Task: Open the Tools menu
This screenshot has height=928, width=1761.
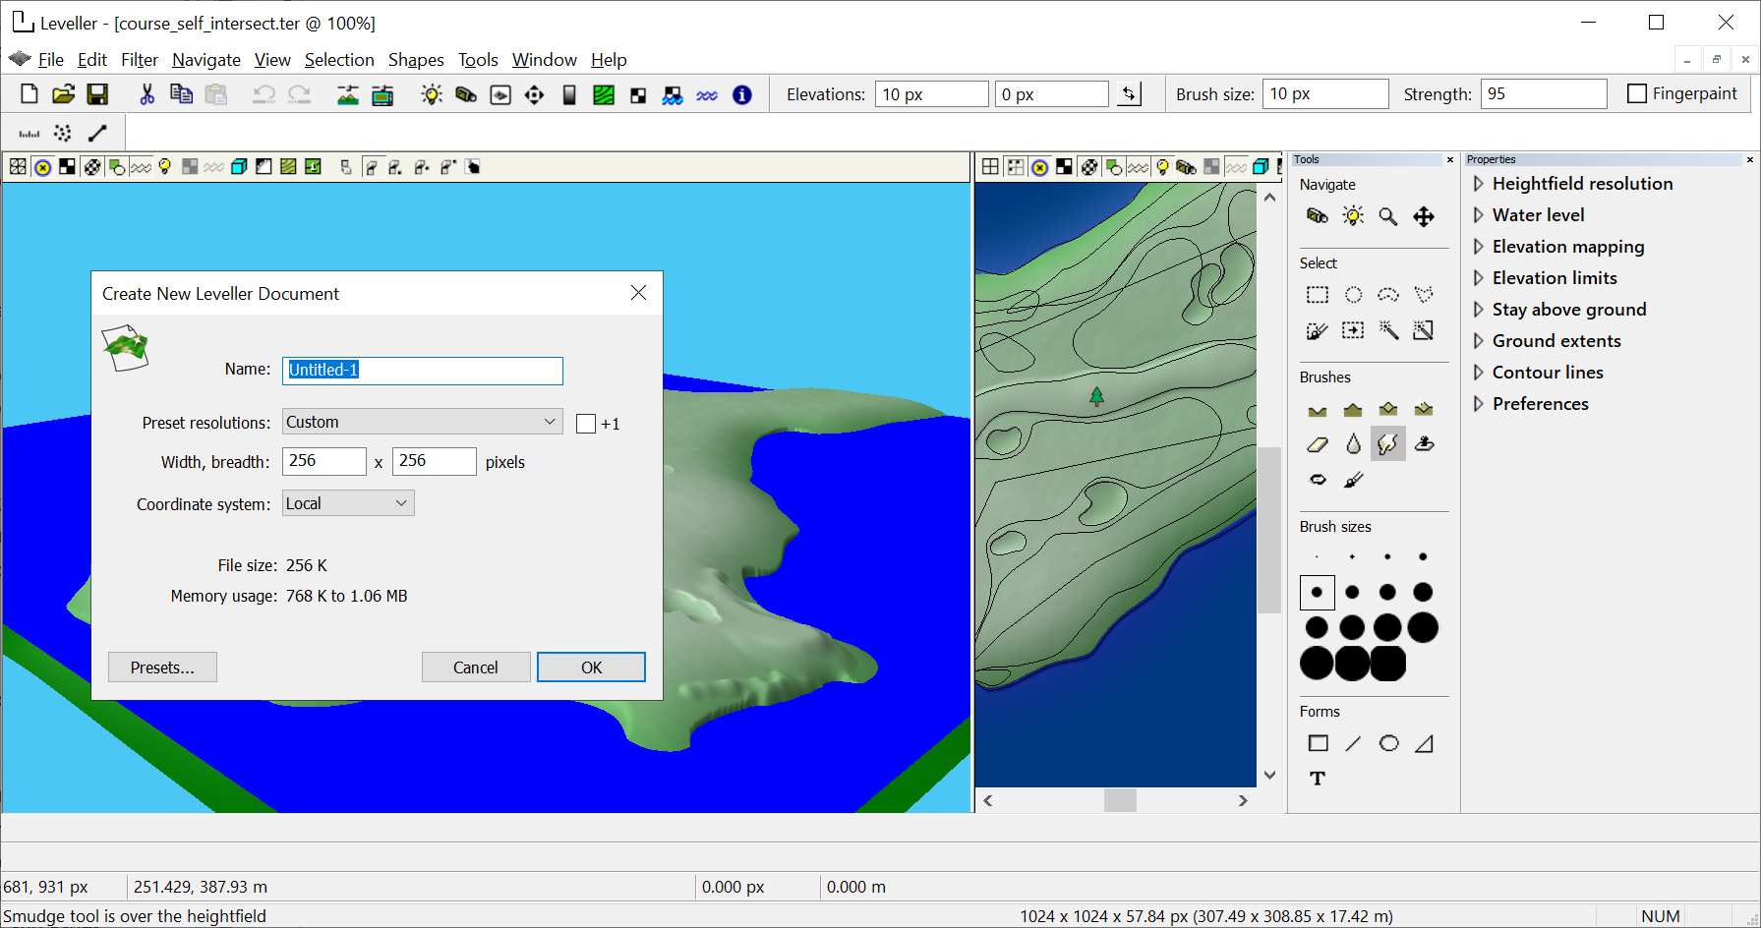Action: click(478, 60)
